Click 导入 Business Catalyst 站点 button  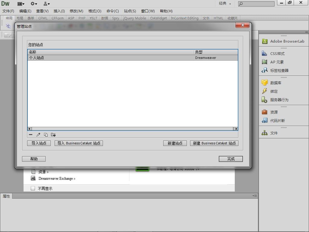(x=79, y=143)
